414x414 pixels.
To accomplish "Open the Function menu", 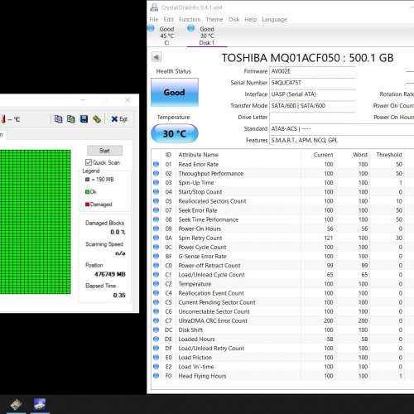I will tap(190, 19).
